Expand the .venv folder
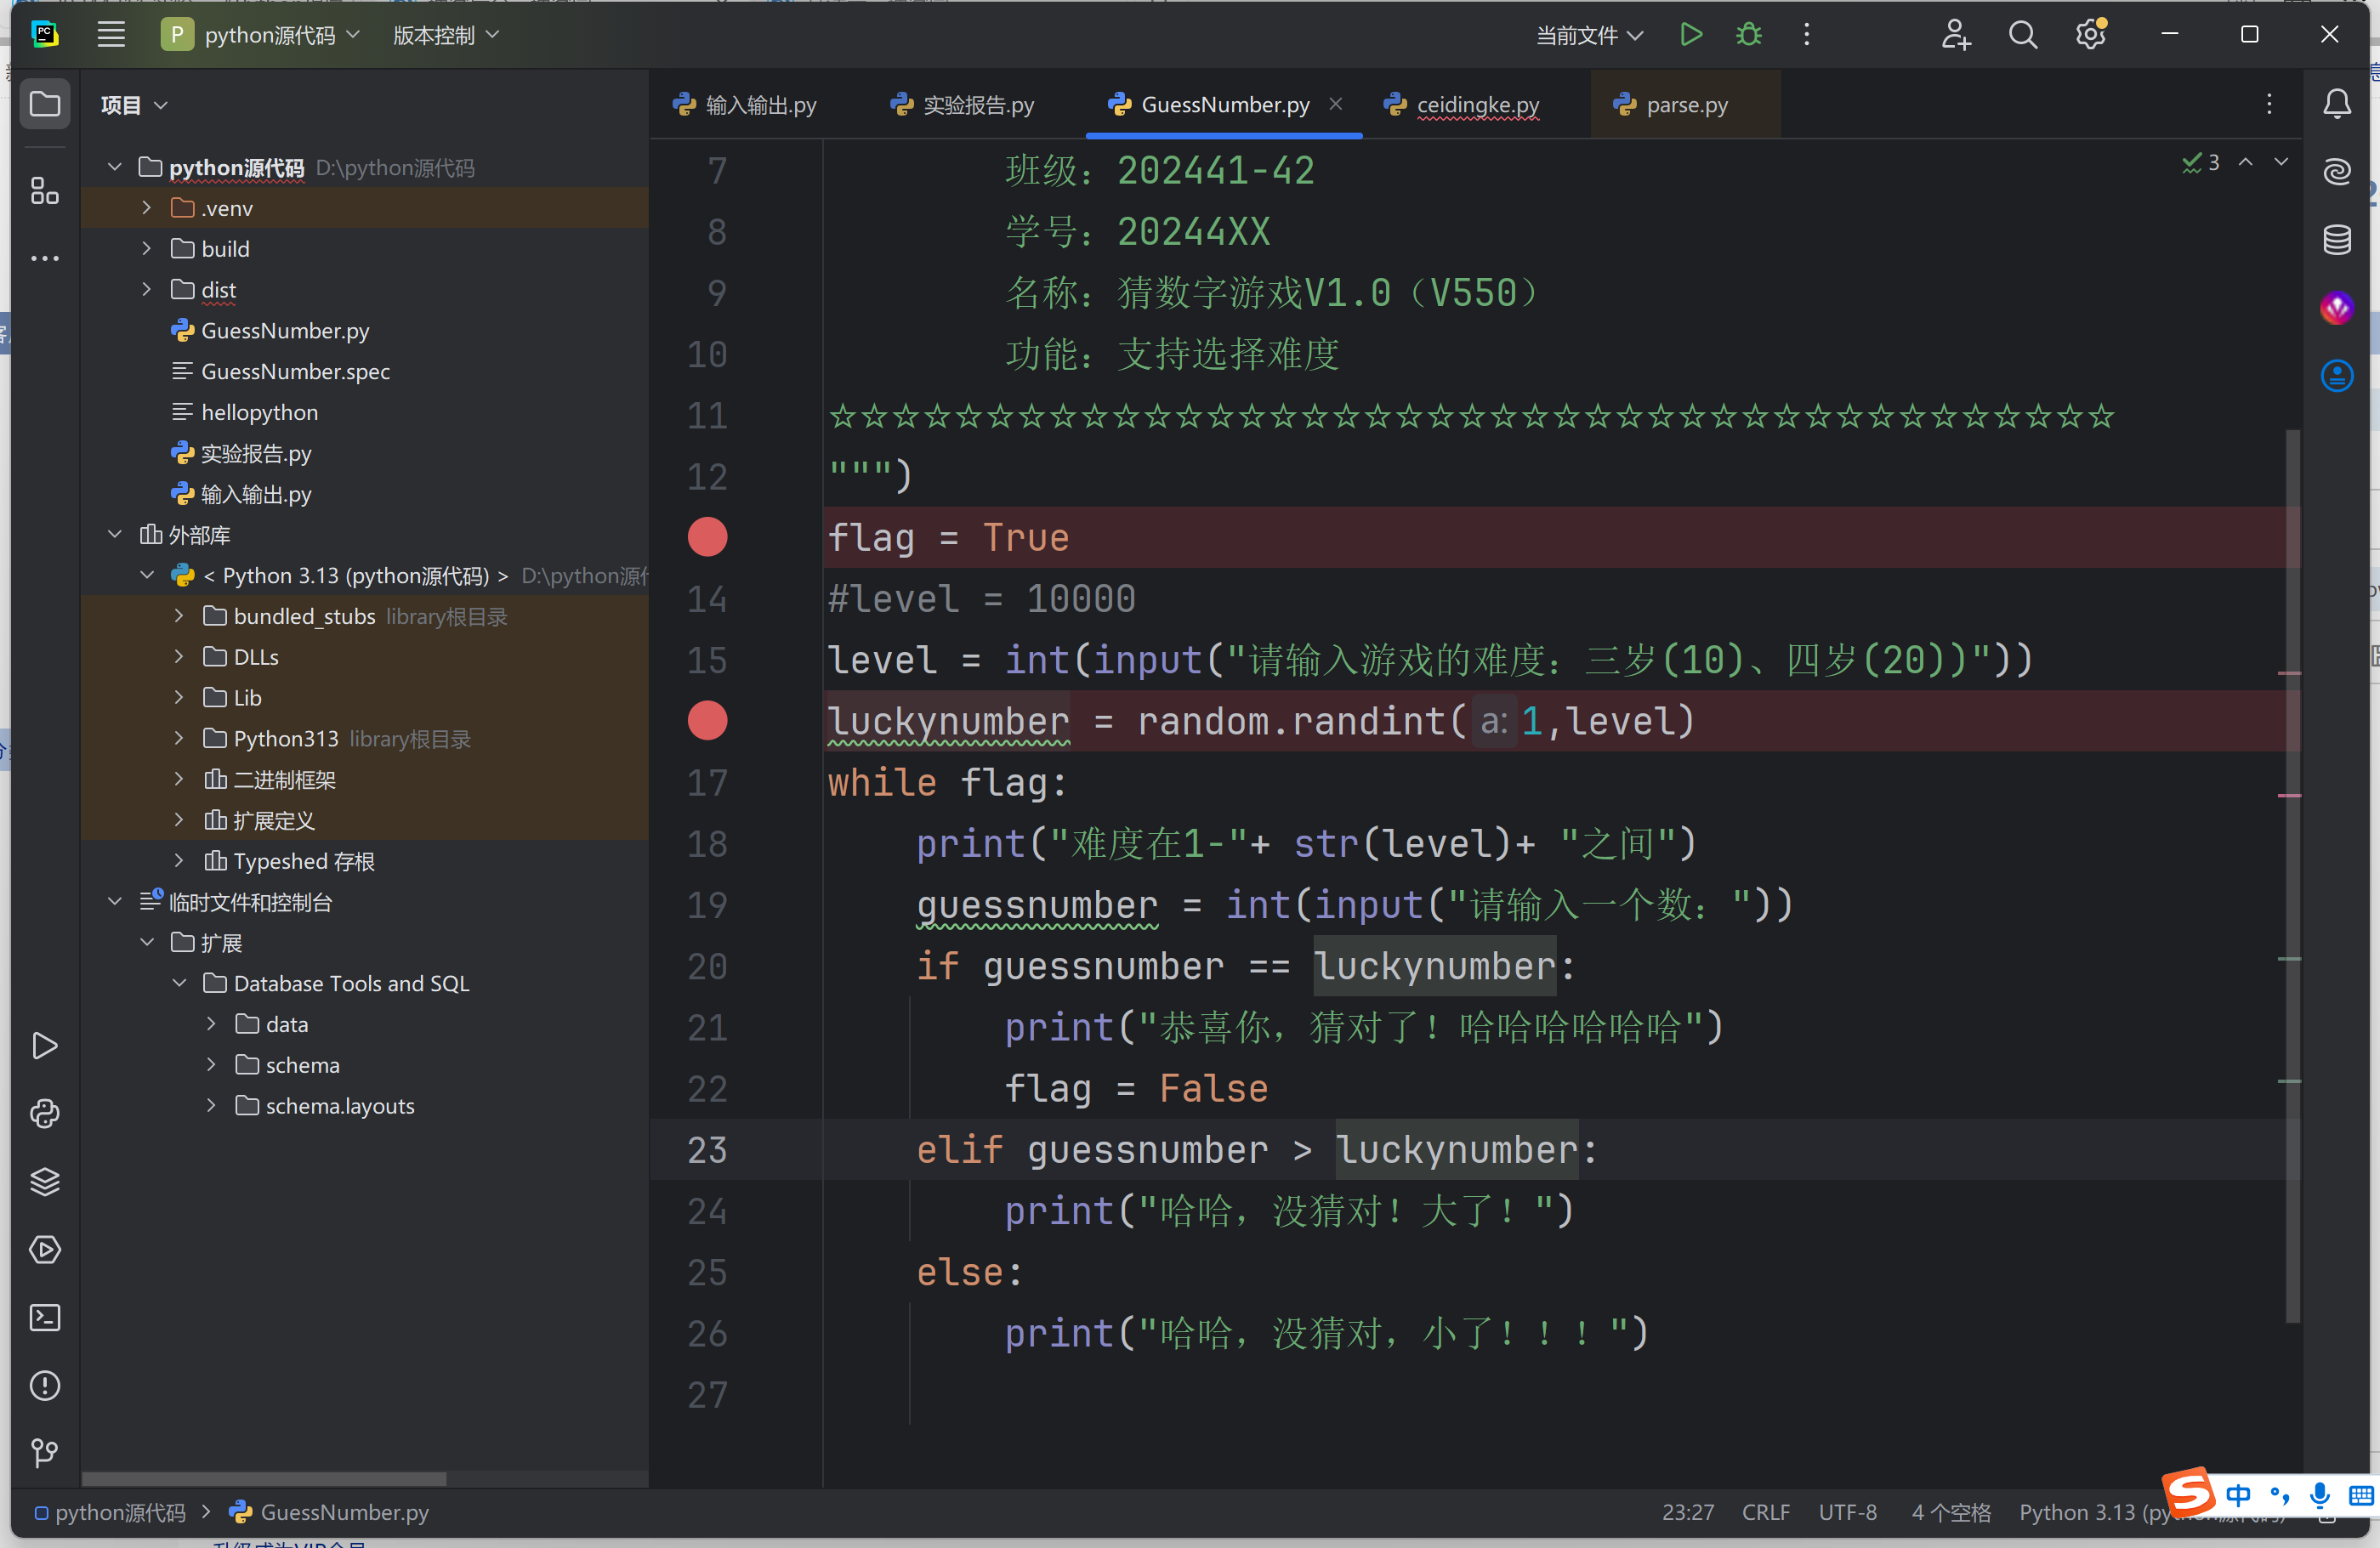 [x=147, y=208]
